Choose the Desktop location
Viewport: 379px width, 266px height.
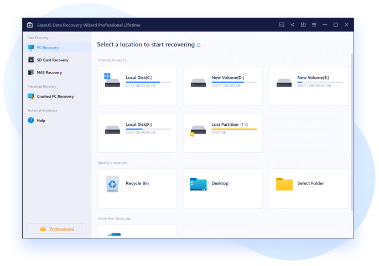(223, 189)
